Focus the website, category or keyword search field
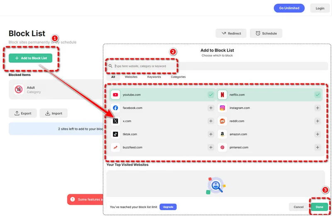The image size is (332, 216). pos(217,66)
